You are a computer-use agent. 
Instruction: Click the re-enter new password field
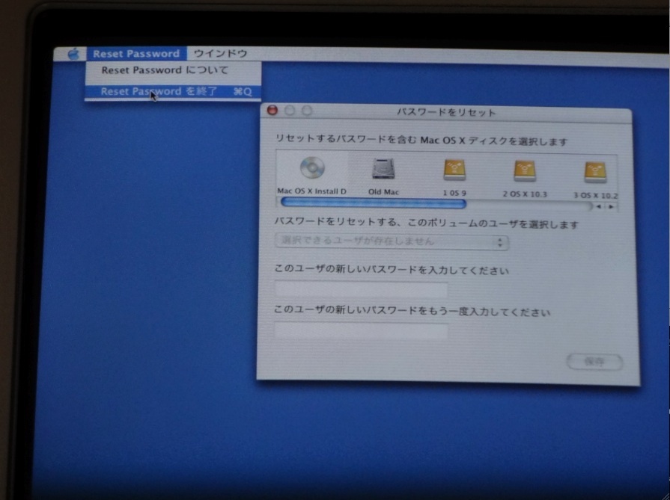pos(361,331)
